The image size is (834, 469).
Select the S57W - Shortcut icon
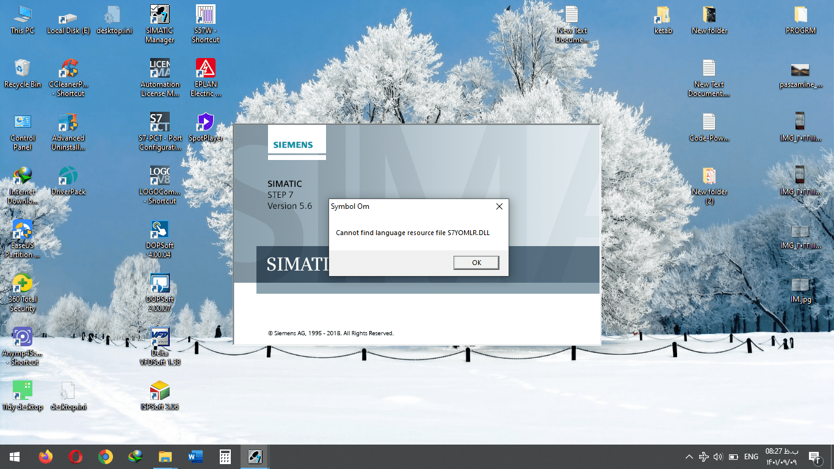pos(206,24)
